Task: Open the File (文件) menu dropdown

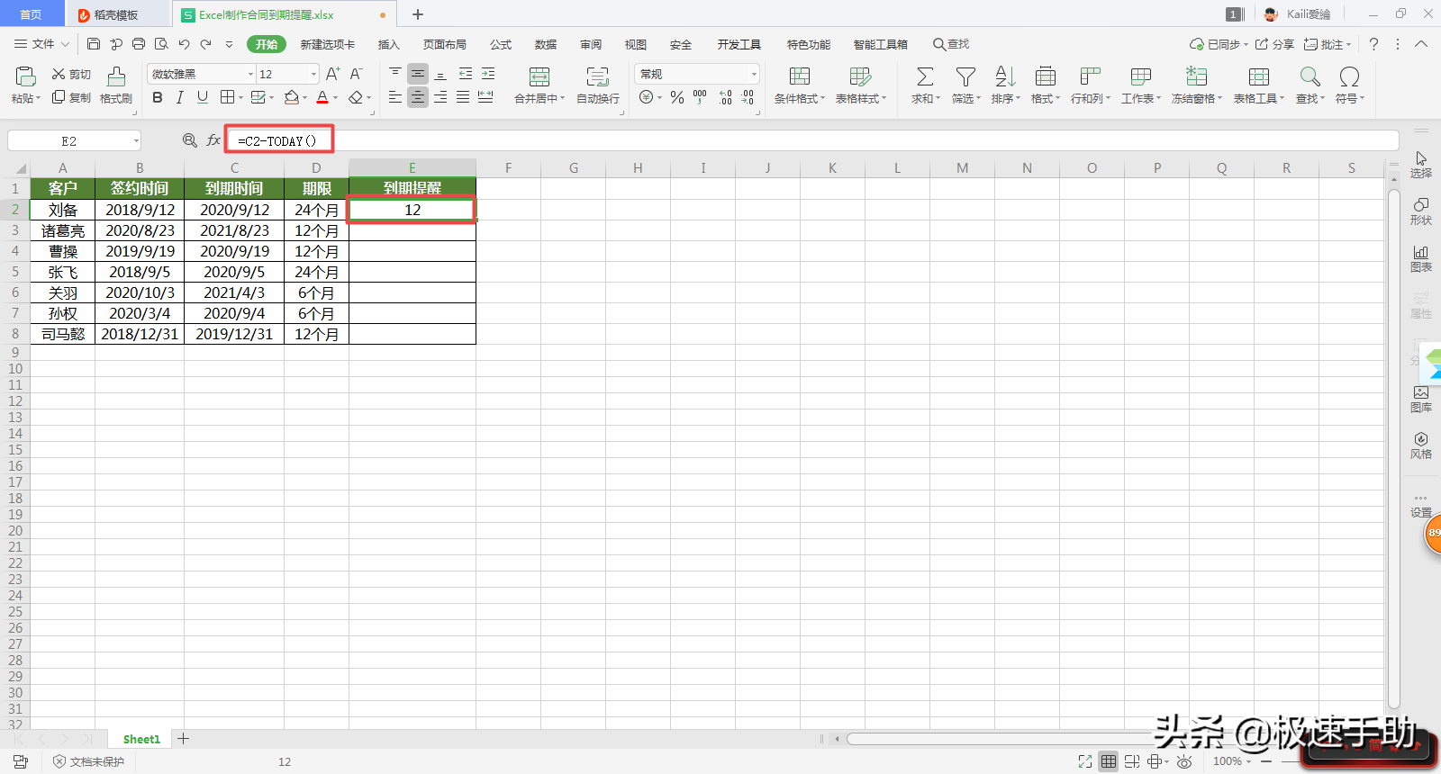Action: coord(42,43)
